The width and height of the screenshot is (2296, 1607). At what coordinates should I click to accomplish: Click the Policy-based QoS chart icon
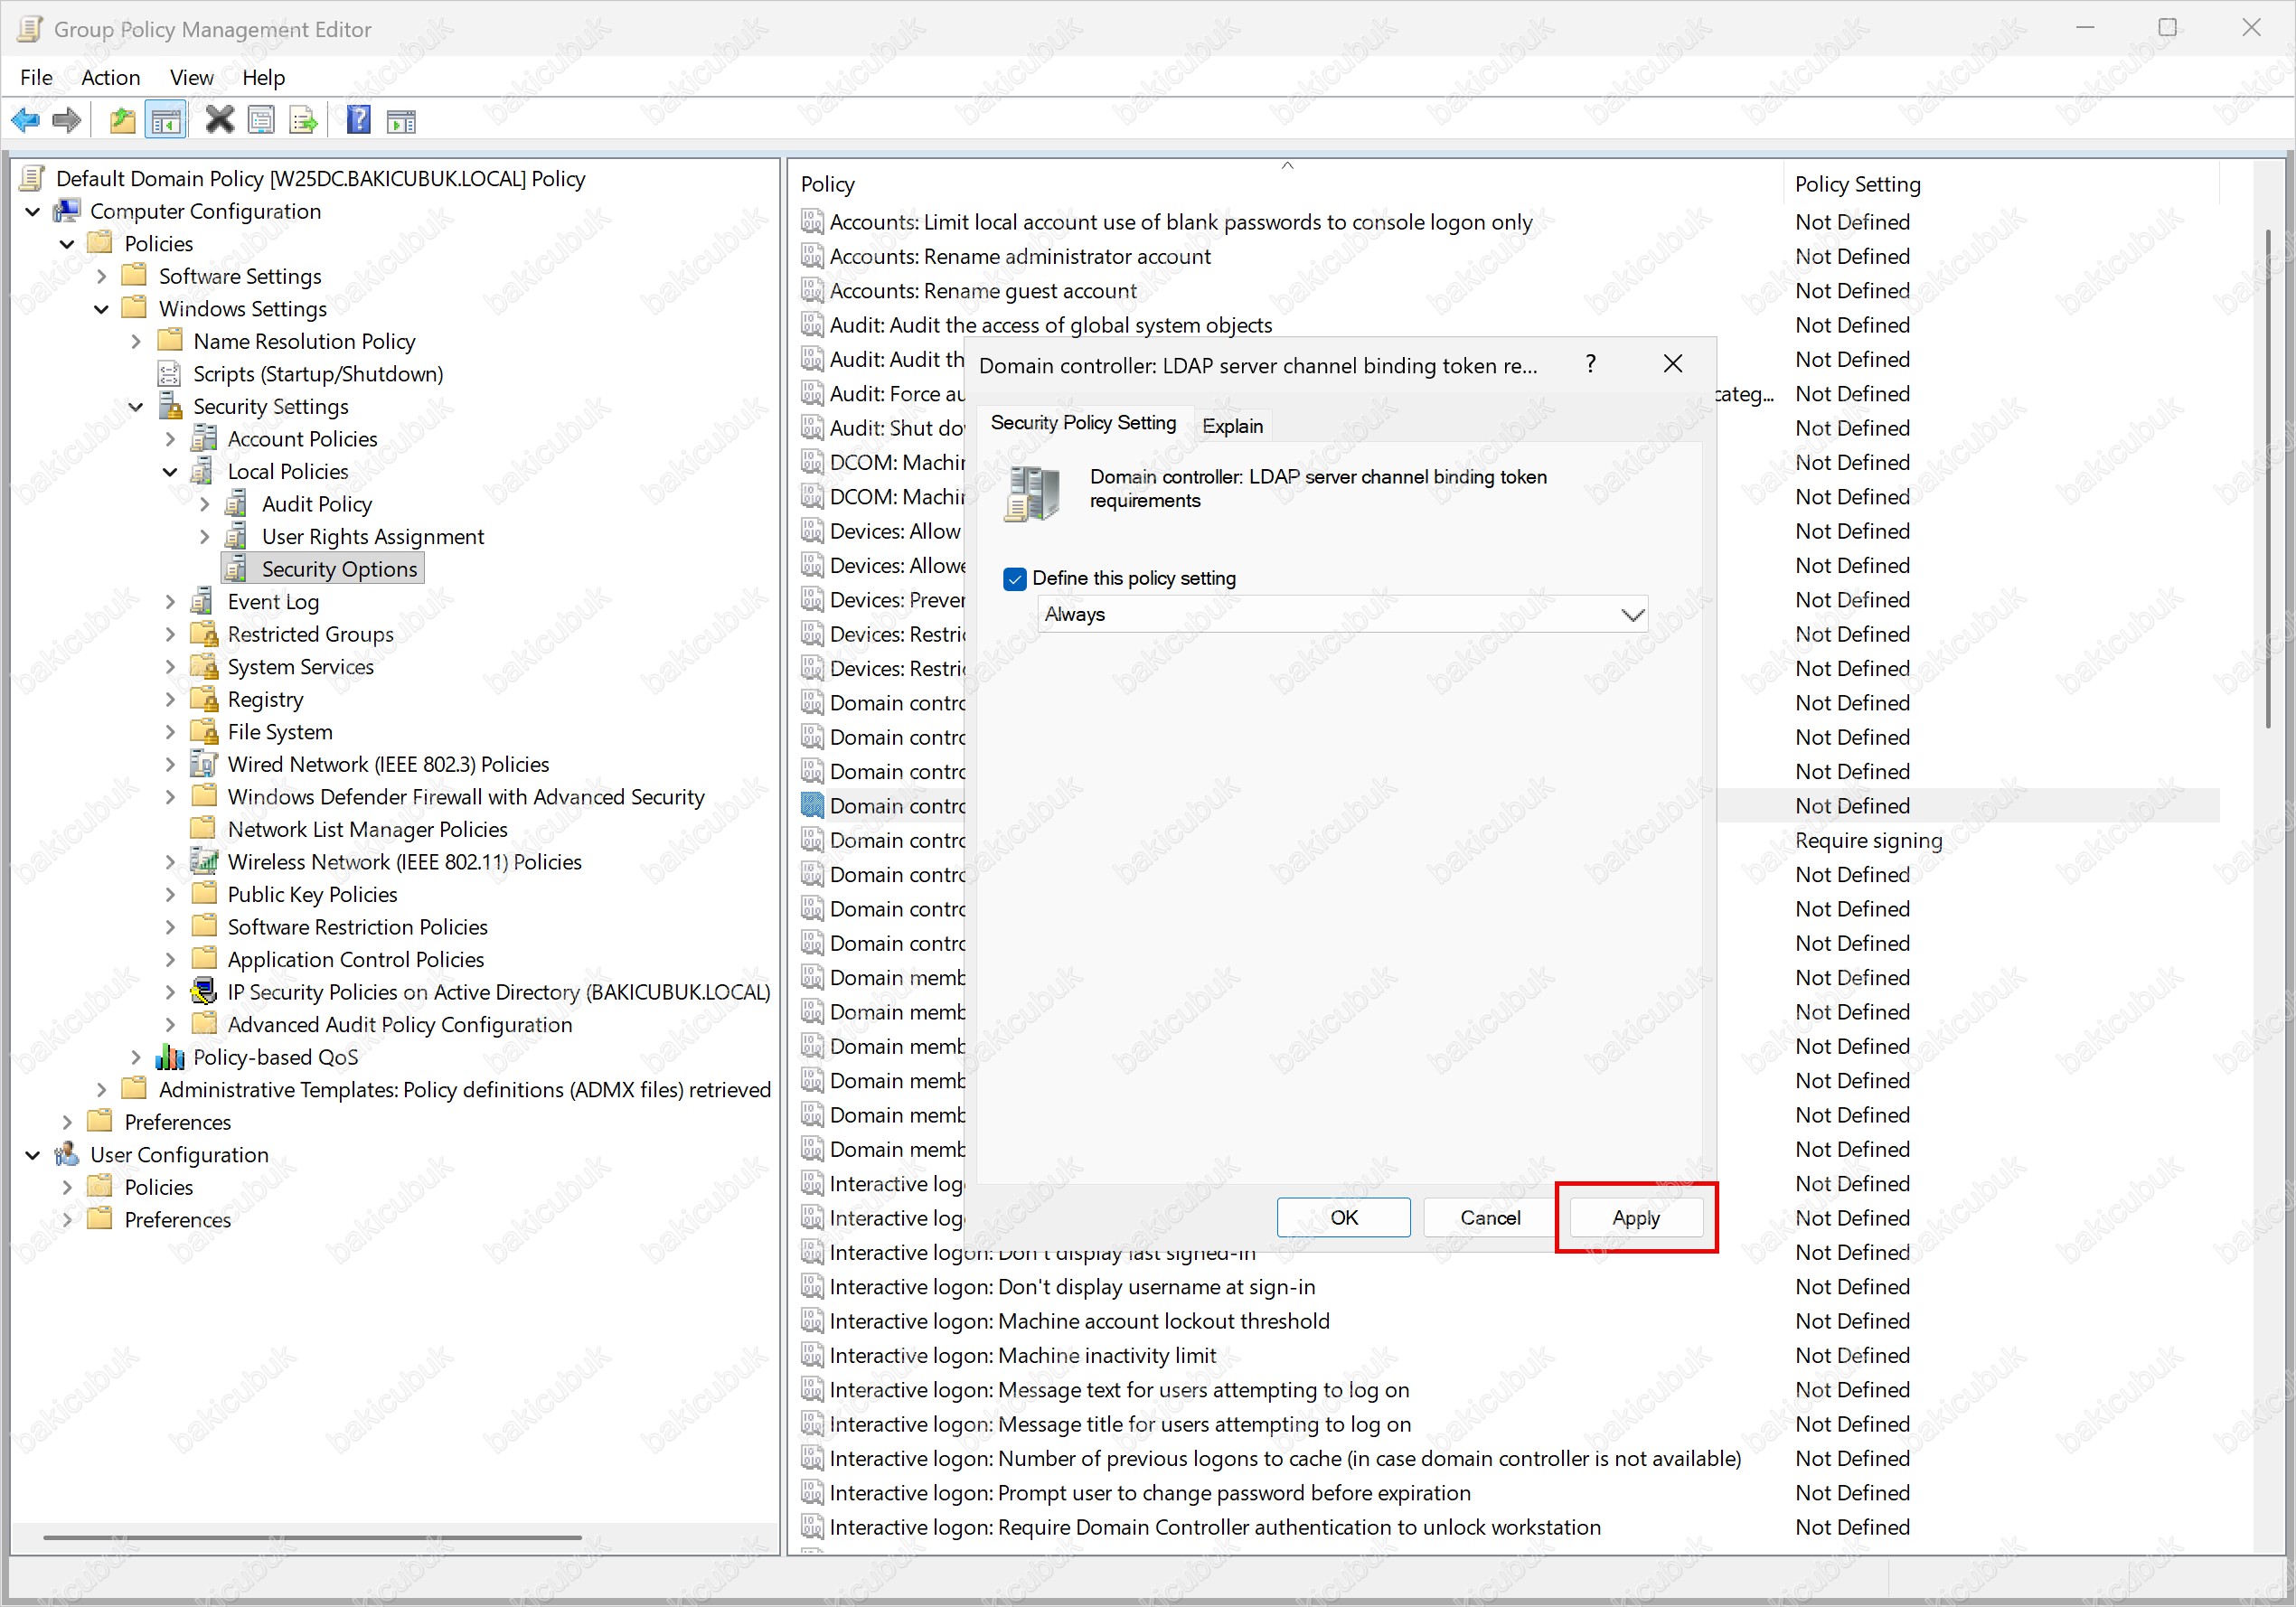170,1057
